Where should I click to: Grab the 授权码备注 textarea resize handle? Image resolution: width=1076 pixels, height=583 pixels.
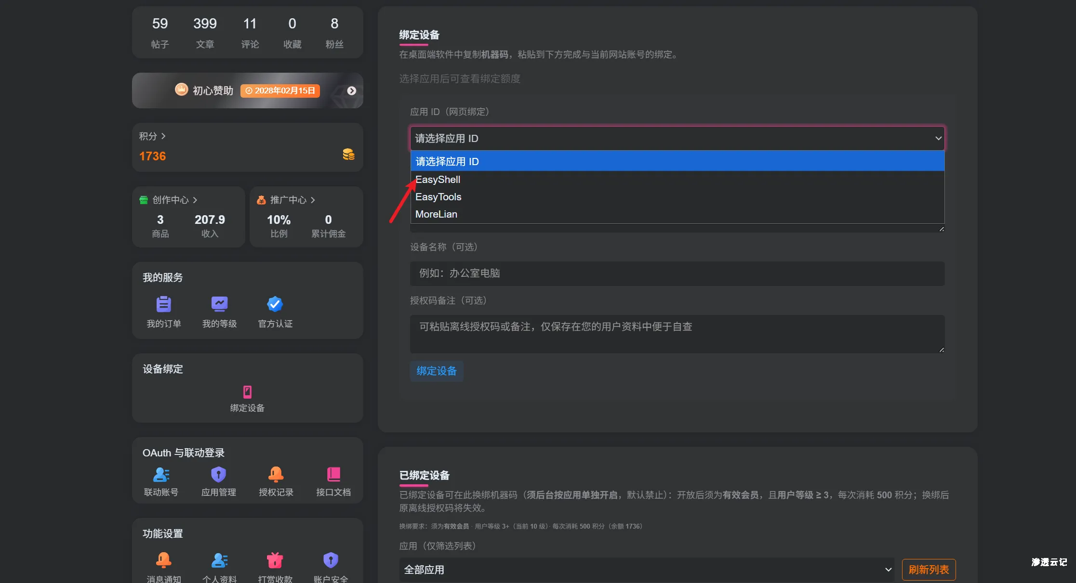(x=941, y=350)
